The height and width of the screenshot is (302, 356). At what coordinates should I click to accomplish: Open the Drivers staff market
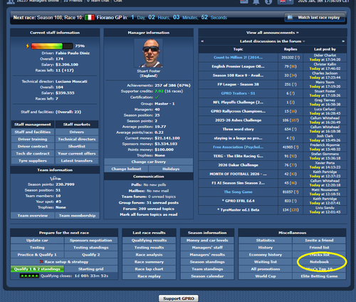pos(77,132)
